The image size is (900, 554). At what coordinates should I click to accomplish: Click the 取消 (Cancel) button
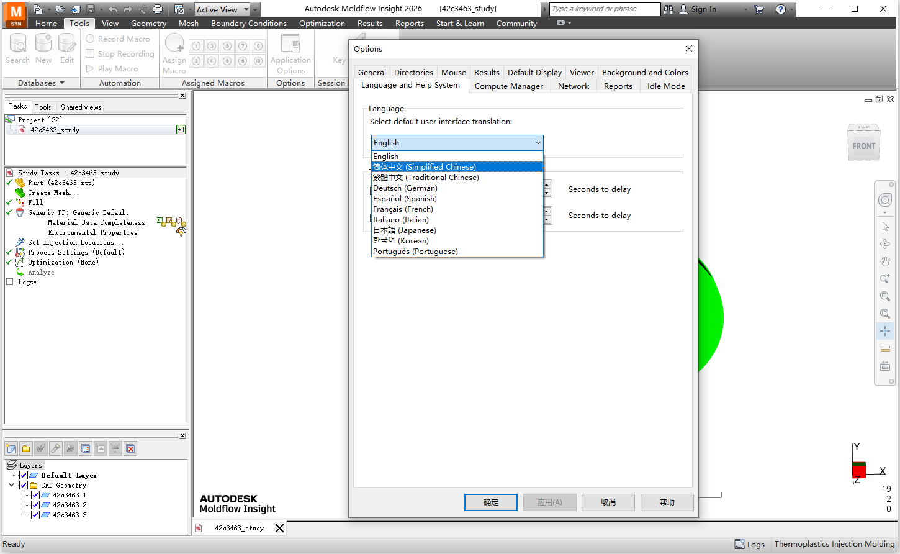coord(608,502)
